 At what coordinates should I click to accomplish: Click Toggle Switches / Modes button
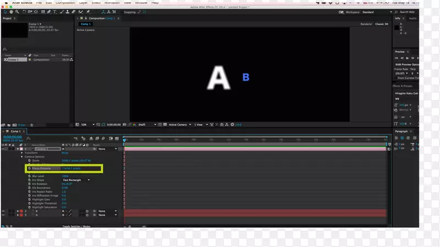(76, 226)
